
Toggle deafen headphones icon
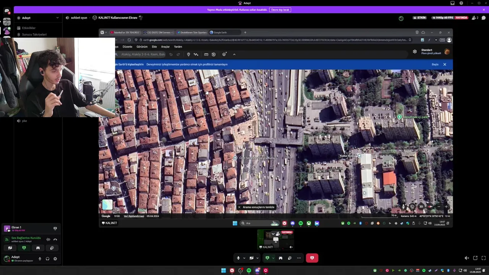[47, 259]
